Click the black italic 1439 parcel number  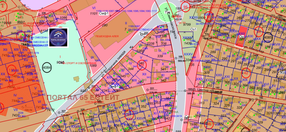click(188, 43)
